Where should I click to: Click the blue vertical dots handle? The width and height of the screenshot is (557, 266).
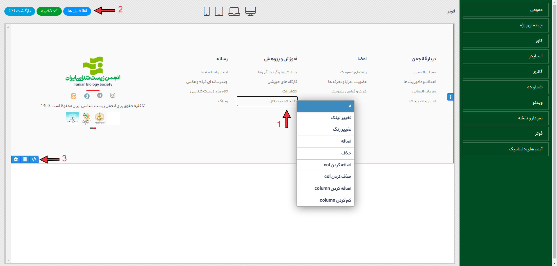(450, 97)
